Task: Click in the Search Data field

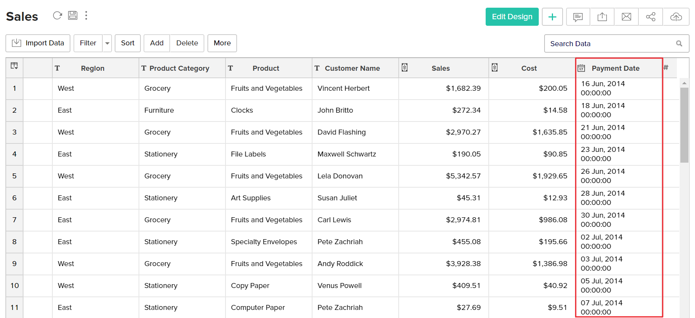Action: tap(612, 44)
